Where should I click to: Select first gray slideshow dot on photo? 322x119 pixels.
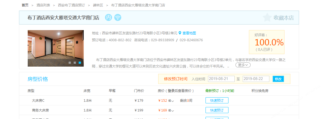tap(70, 63)
